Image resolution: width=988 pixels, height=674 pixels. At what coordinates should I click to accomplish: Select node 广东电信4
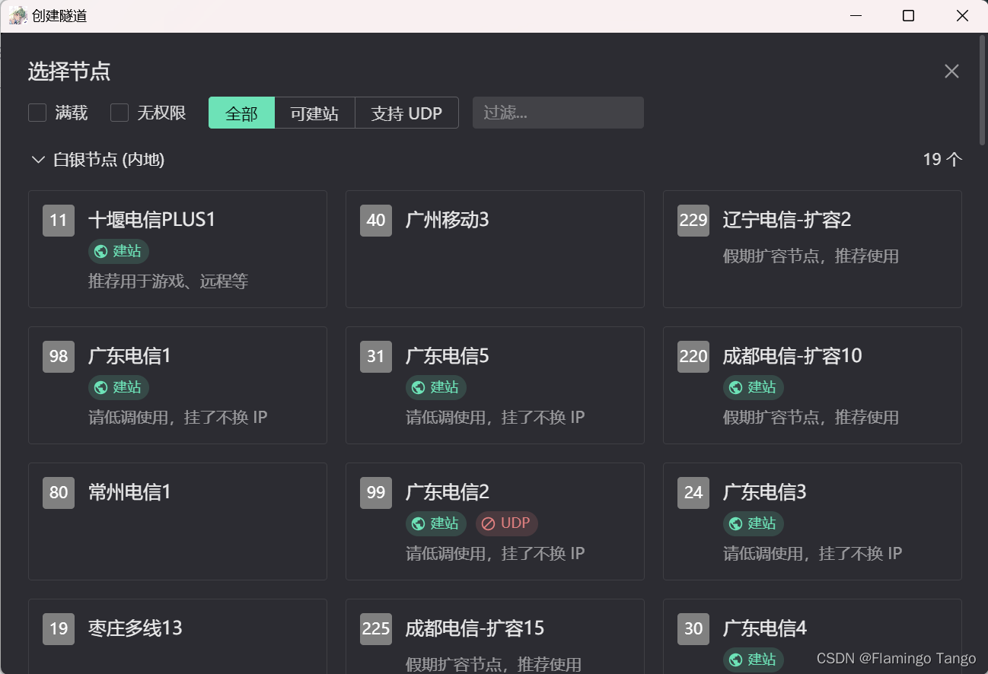coord(812,636)
